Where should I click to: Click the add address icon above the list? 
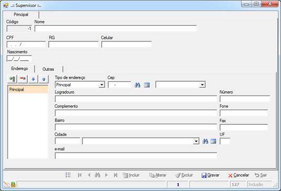pos(12,79)
